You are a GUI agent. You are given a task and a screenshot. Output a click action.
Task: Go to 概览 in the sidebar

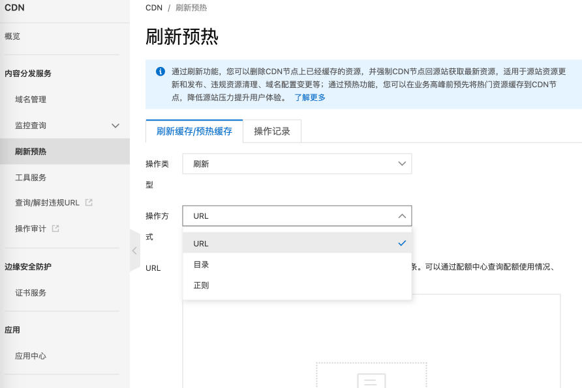point(12,36)
